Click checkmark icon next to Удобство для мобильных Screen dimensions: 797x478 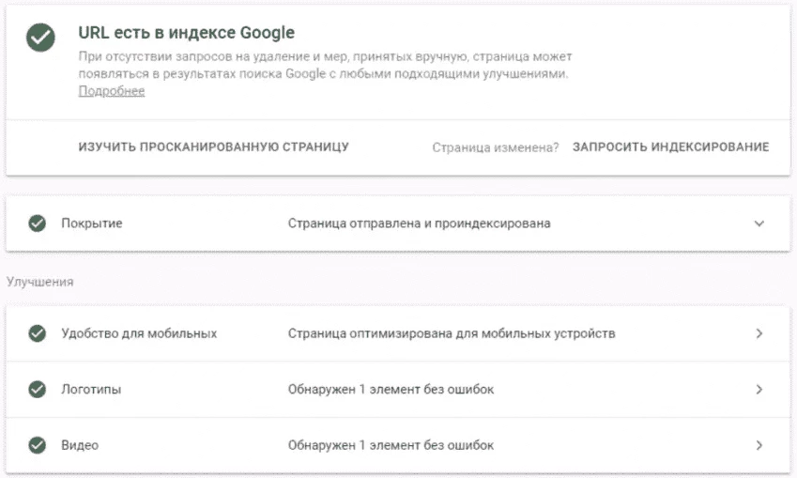click(38, 333)
